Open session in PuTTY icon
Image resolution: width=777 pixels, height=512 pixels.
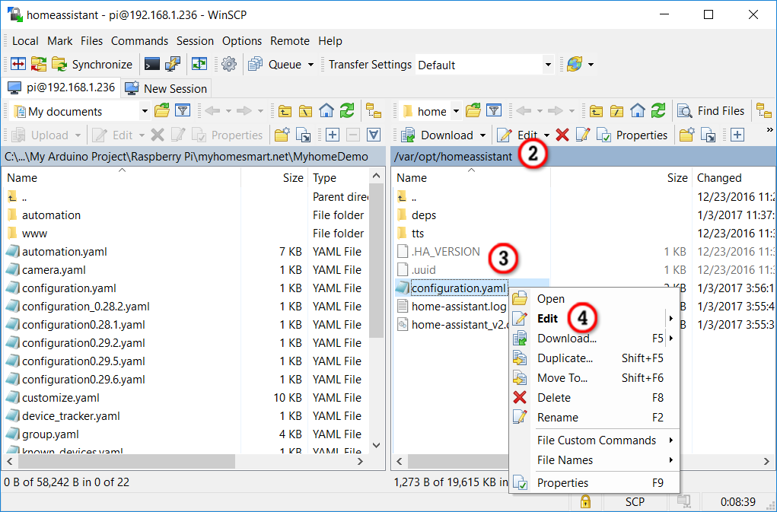point(173,65)
